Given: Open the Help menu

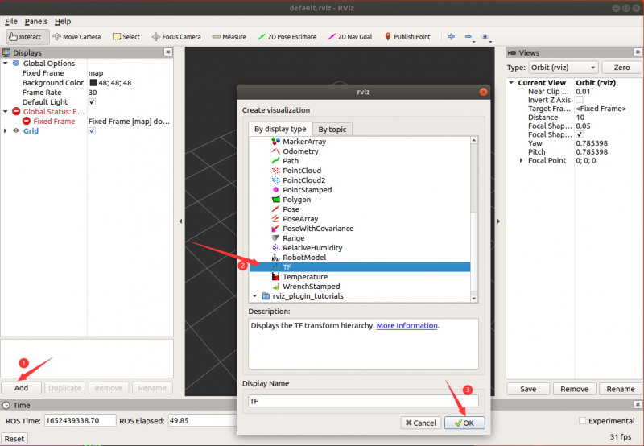Looking at the screenshot, I should 63,22.
